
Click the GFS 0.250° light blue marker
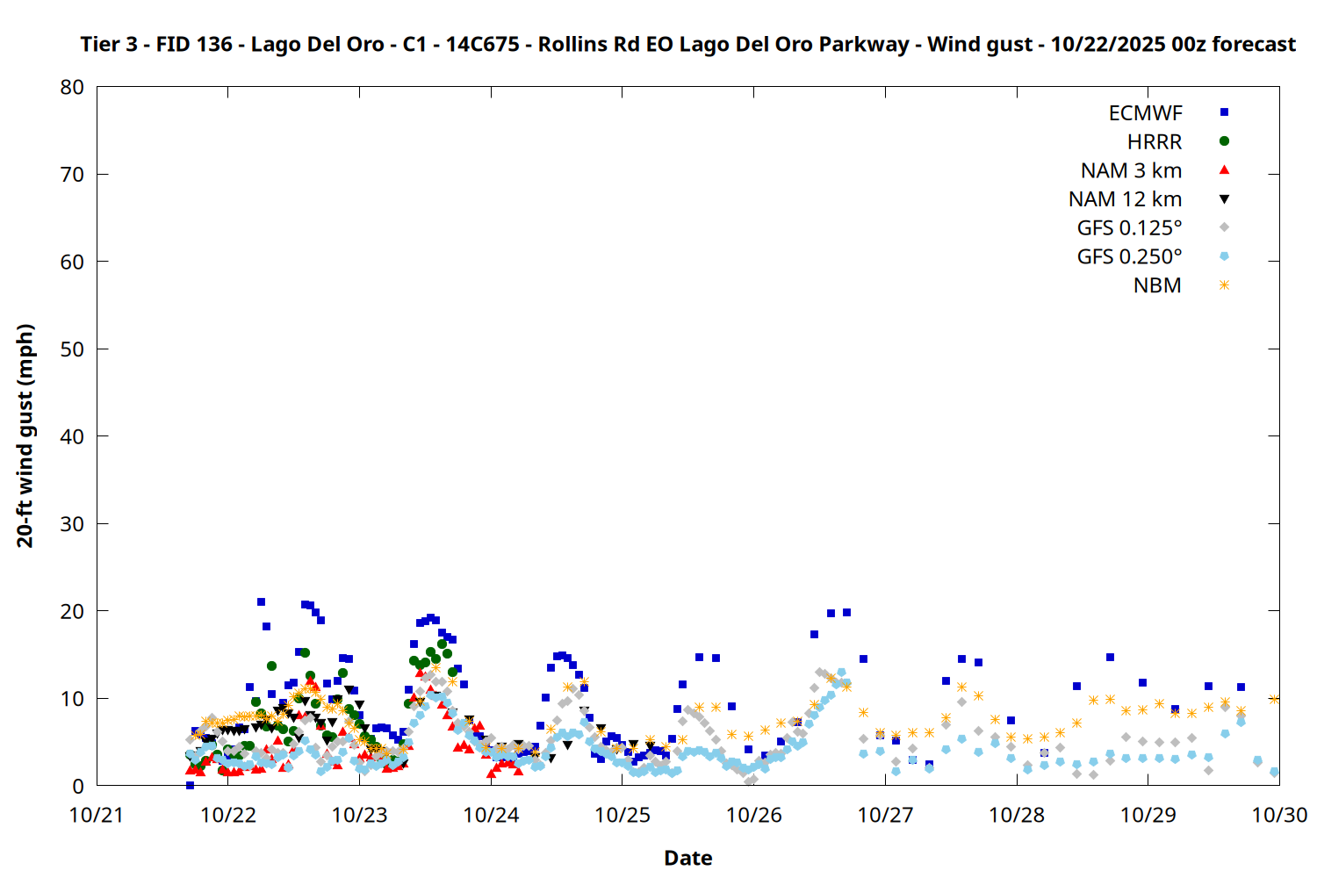[x=1224, y=256]
